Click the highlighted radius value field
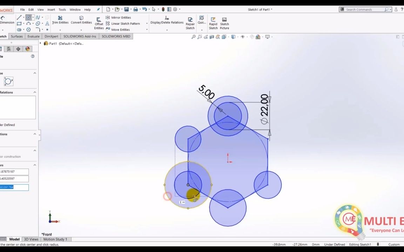Image resolution: width=404 pixels, height=252 pixels. coord(14,187)
